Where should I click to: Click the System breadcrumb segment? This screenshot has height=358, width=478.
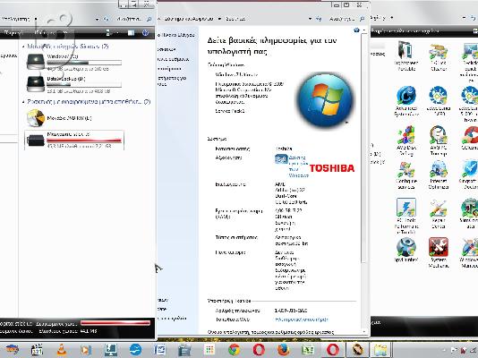pyautogui.click(x=235, y=19)
